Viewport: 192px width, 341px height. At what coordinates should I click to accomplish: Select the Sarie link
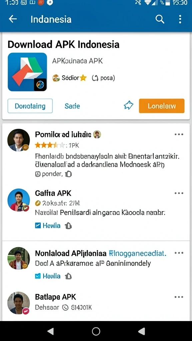tap(72, 106)
